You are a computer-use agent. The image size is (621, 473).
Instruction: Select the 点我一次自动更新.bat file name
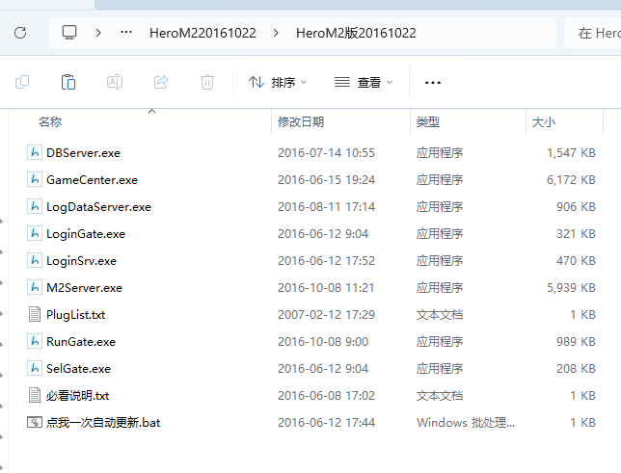coord(103,423)
